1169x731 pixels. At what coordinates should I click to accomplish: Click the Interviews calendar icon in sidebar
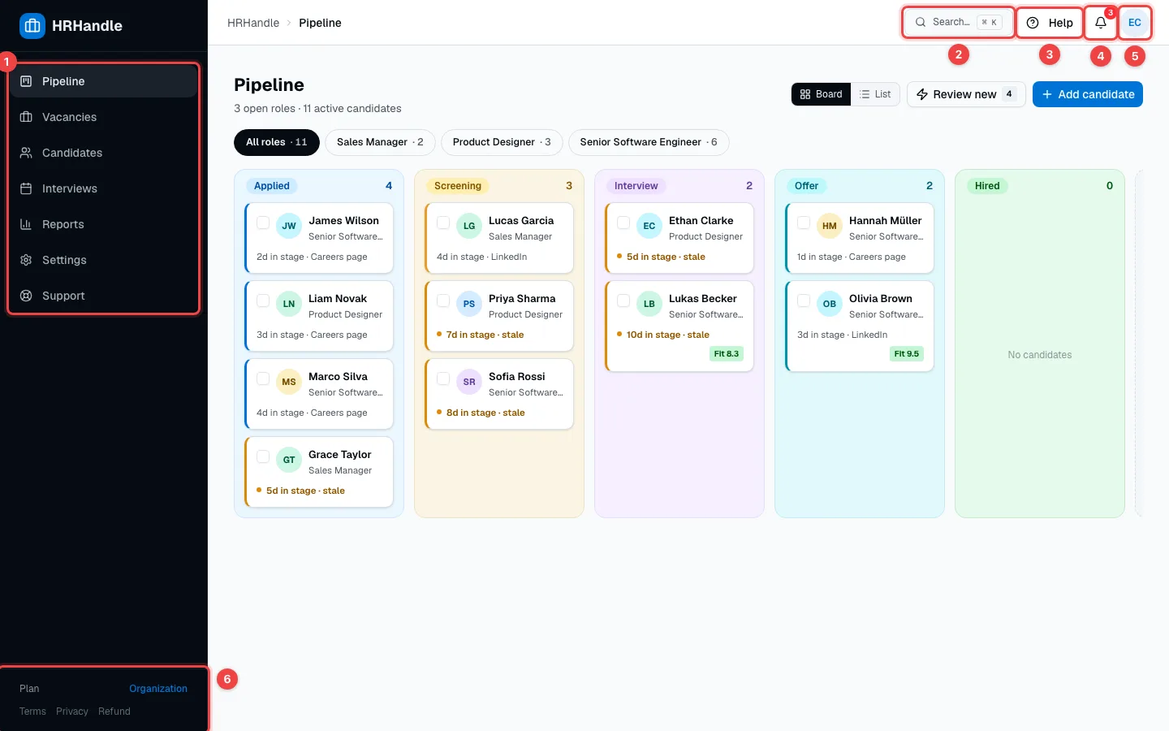(26, 188)
